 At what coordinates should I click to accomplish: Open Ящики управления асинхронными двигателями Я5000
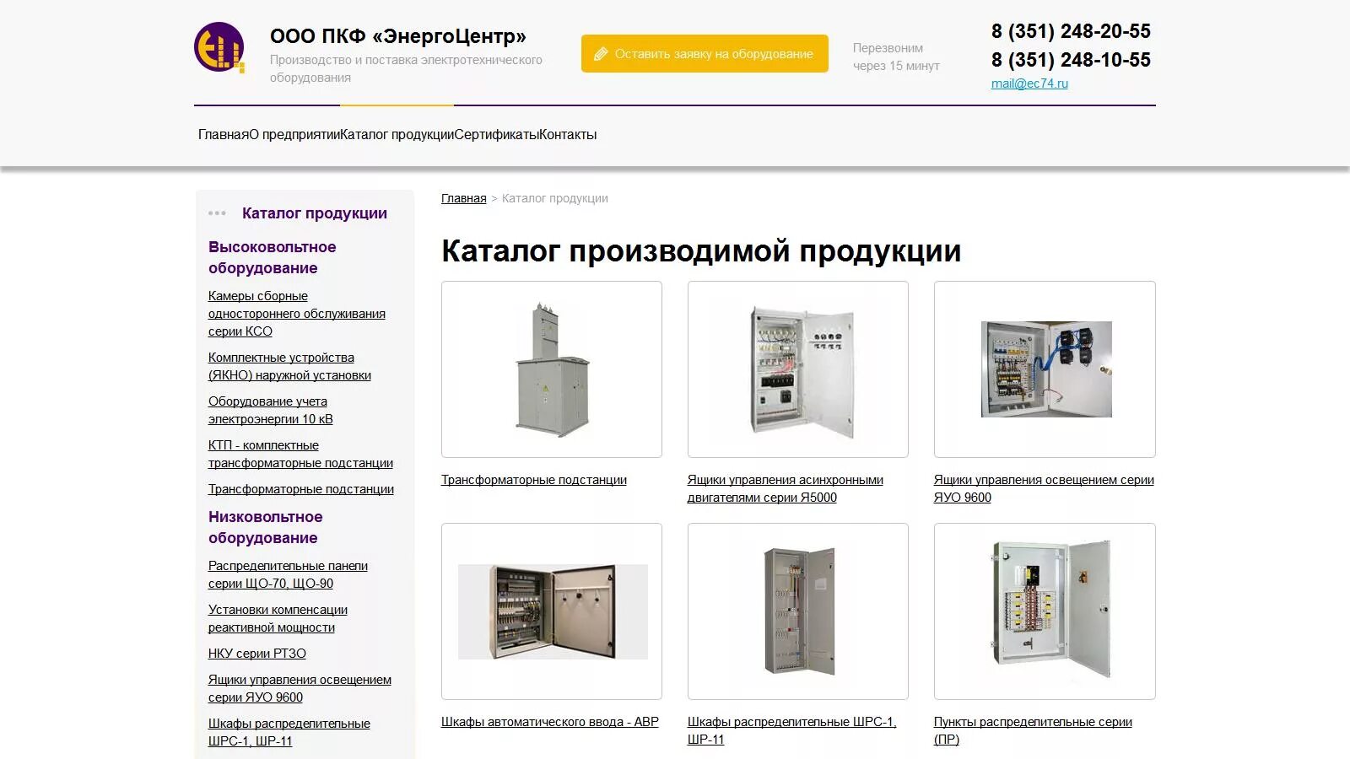pyautogui.click(x=786, y=489)
